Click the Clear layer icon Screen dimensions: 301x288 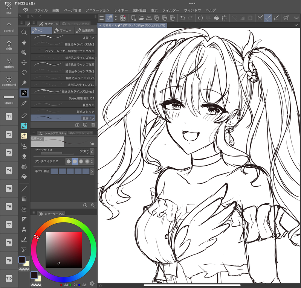(200, 18)
